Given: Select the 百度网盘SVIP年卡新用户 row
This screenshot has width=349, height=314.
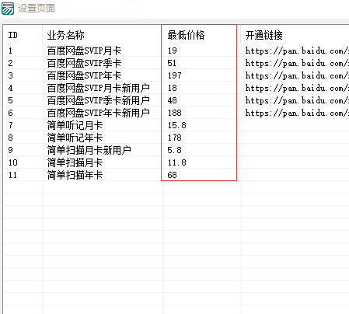Looking at the screenshot, I should point(176,113).
